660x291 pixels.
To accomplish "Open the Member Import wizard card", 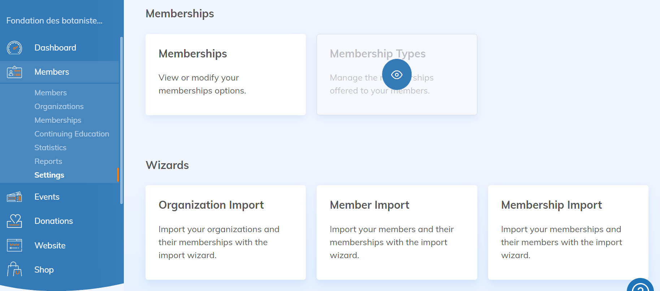I will tap(396, 232).
